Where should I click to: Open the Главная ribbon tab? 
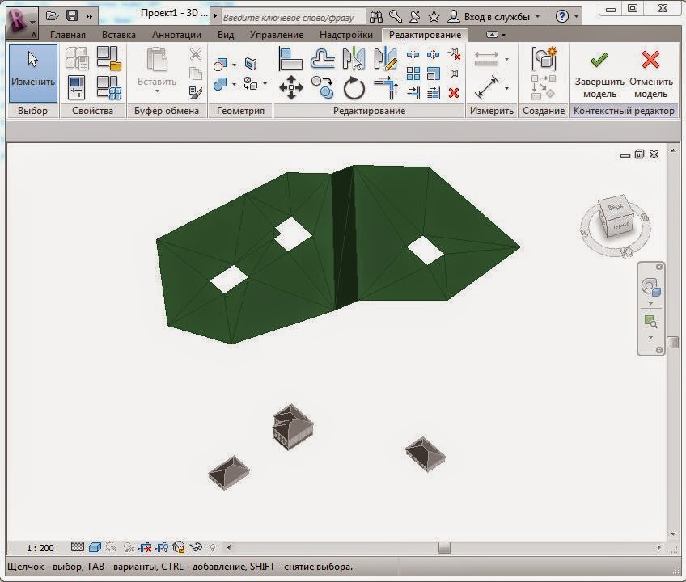coord(68,35)
